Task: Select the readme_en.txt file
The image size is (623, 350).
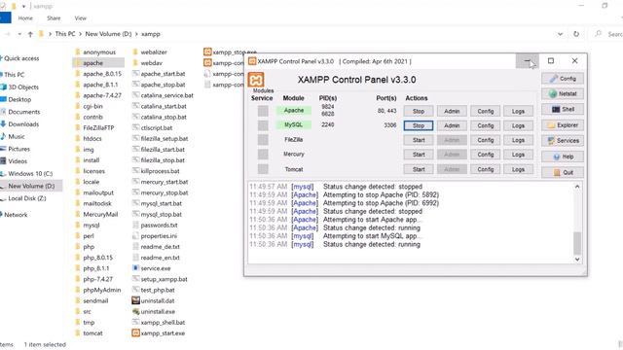Action: click(156, 258)
